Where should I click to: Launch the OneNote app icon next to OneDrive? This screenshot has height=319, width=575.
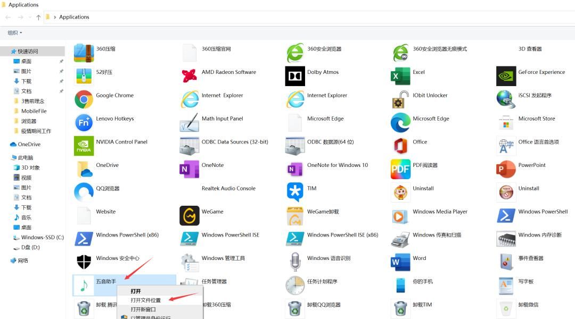pos(189,169)
